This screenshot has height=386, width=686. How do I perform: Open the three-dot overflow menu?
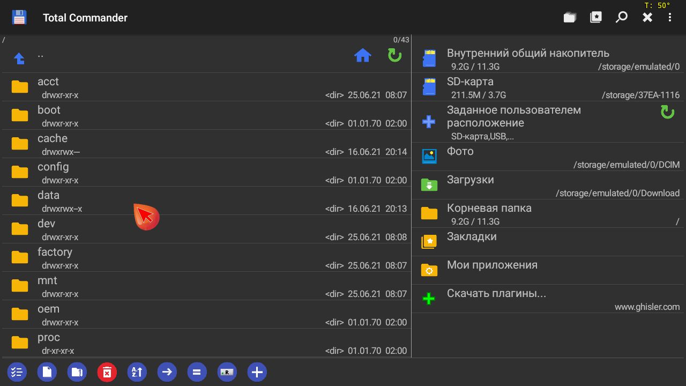670,17
